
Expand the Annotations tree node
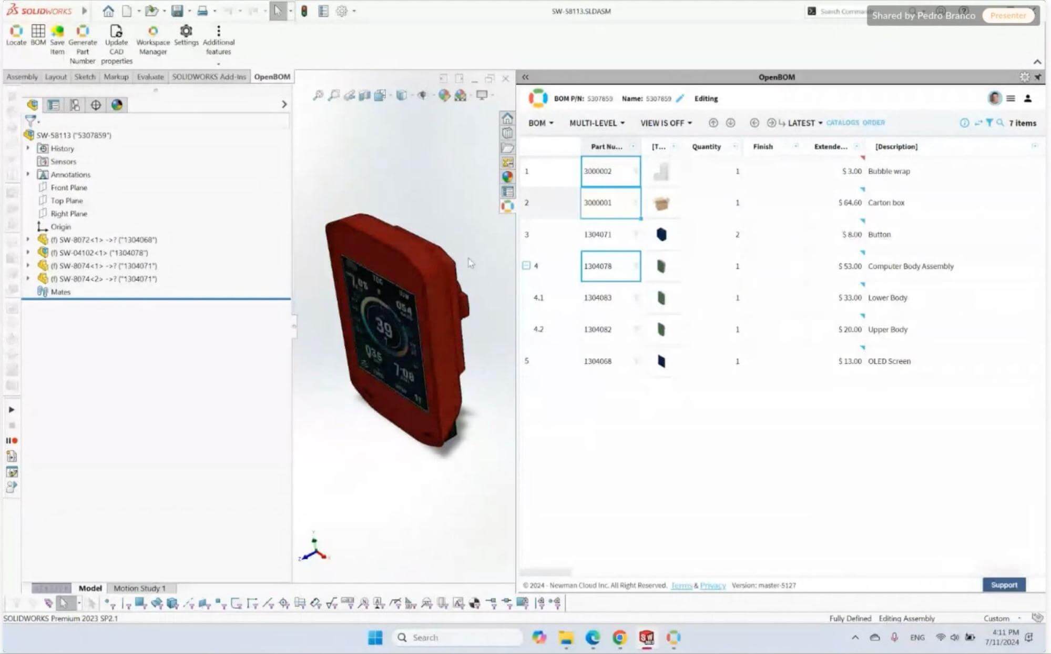pyautogui.click(x=28, y=174)
